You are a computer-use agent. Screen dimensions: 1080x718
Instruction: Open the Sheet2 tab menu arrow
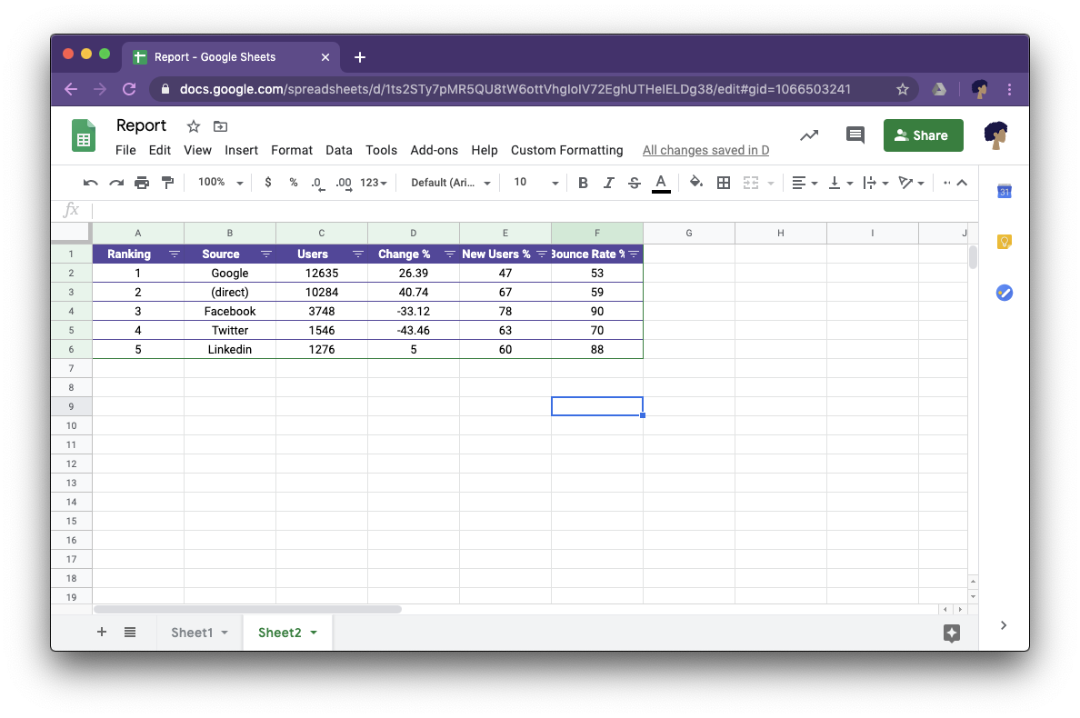[x=313, y=632]
